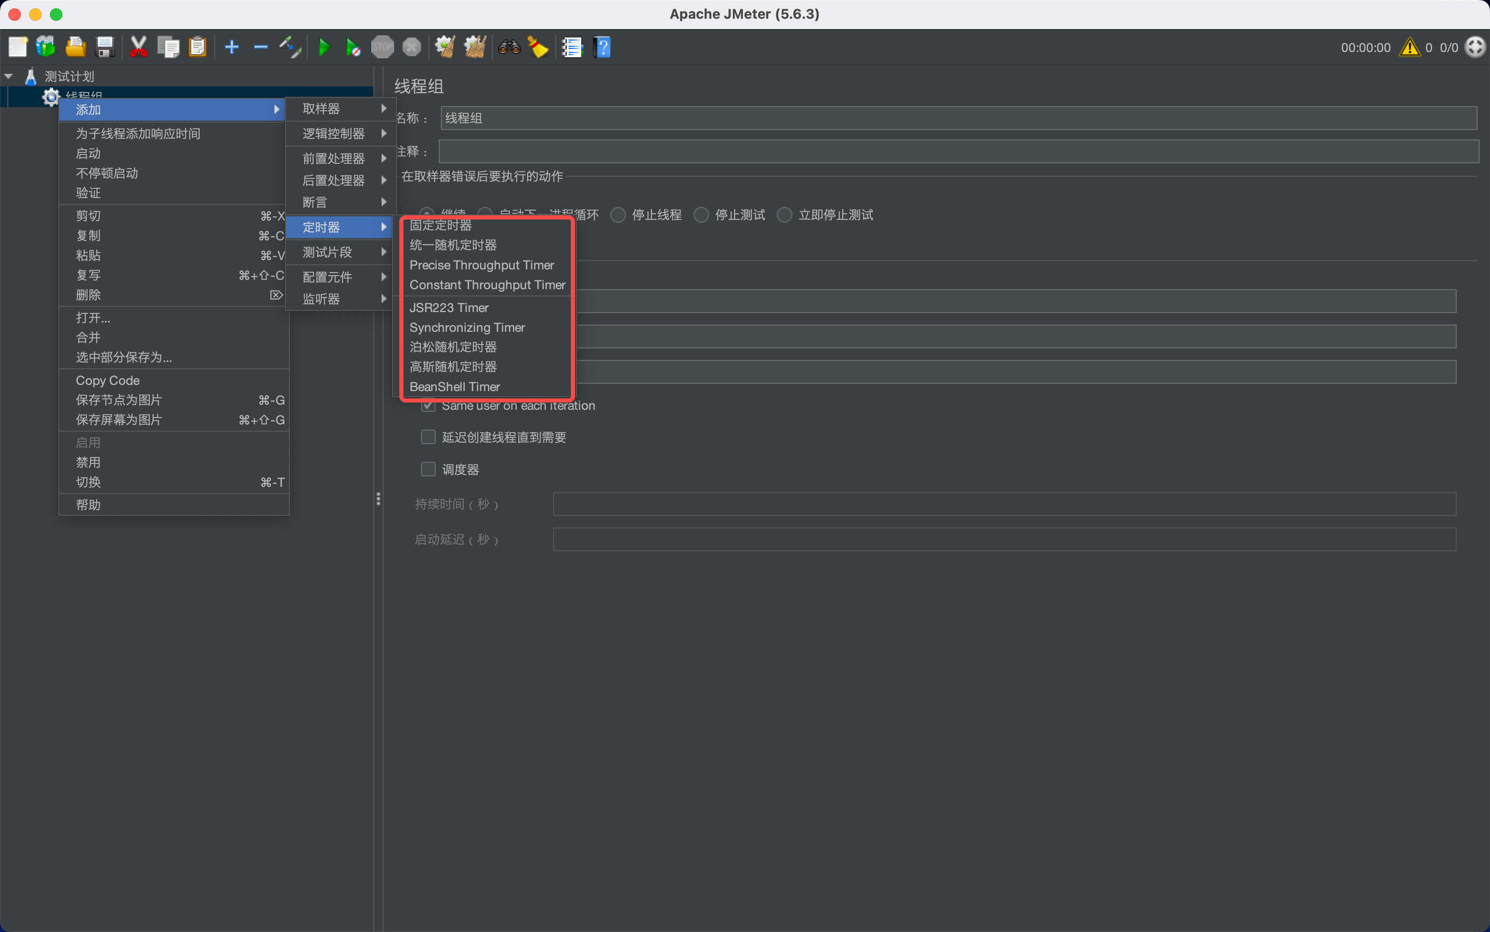1490x932 pixels.
Task: Click the Toggle enable/disable icon
Action: 290,47
